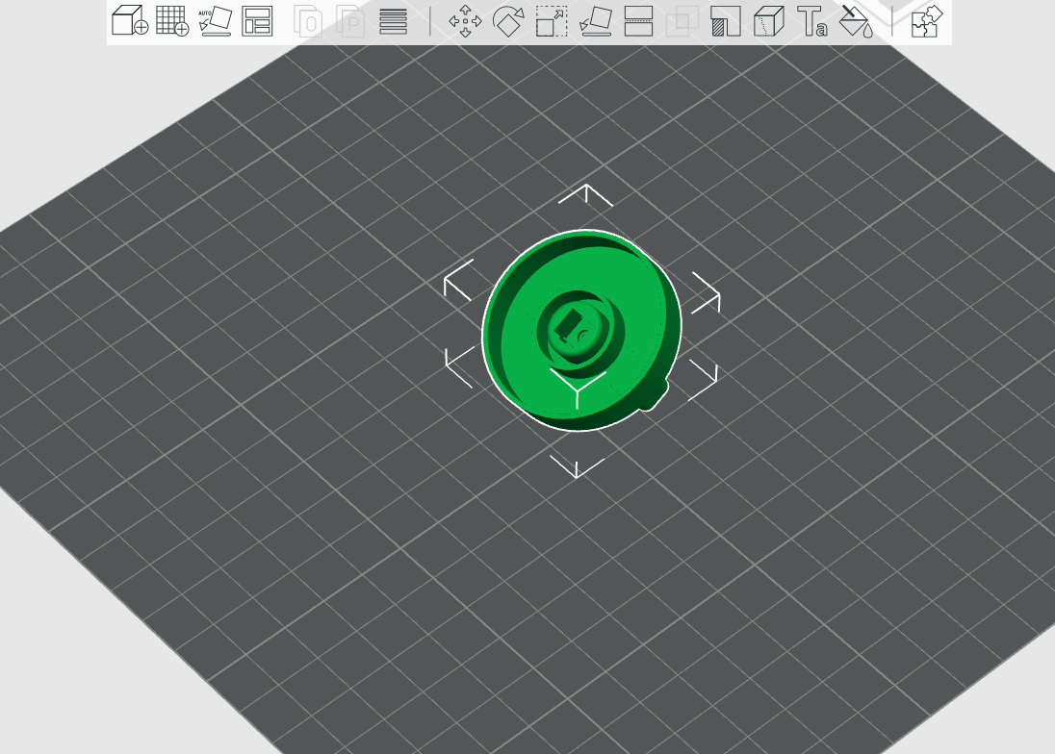The image size is (1055, 754).
Task: Open the Color painting bucket tool
Action: pos(856,21)
